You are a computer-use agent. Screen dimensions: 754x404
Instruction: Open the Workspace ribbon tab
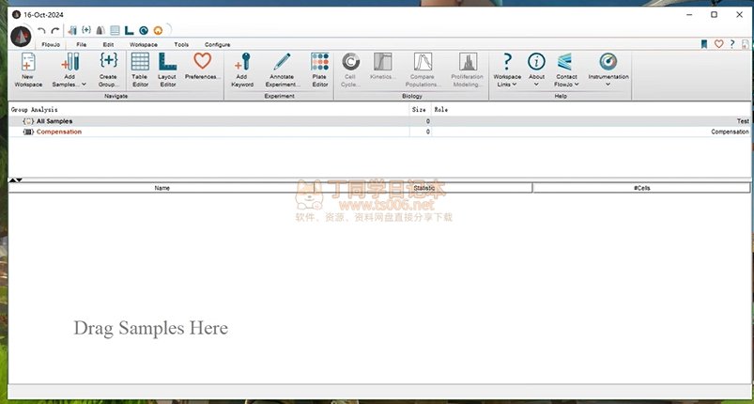[x=144, y=44]
